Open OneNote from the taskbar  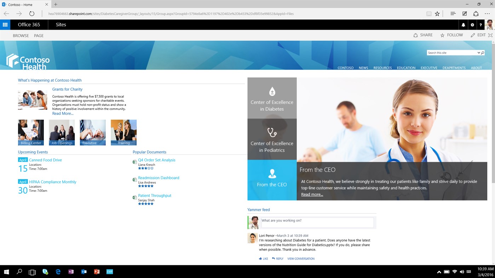(71, 272)
